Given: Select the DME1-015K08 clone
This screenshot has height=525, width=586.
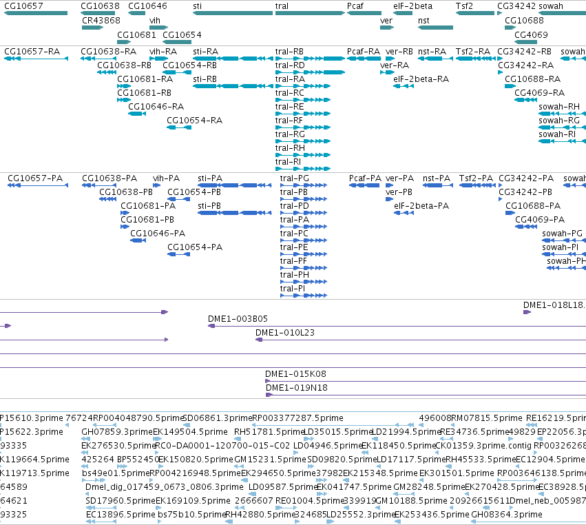Looking at the screenshot, I should [x=426, y=381].
